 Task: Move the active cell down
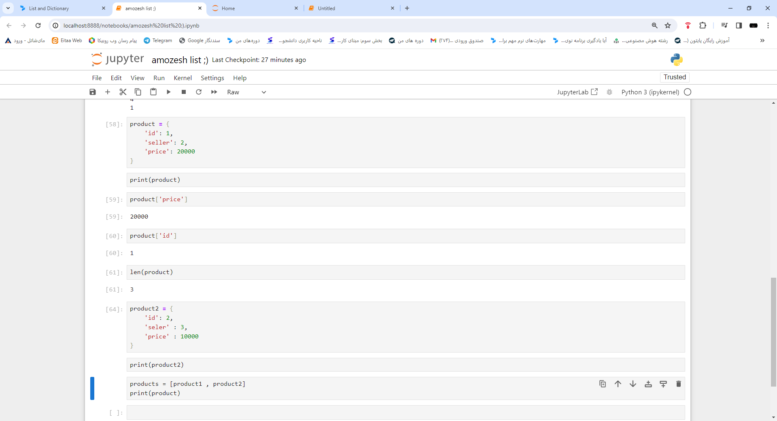point(633,384)
